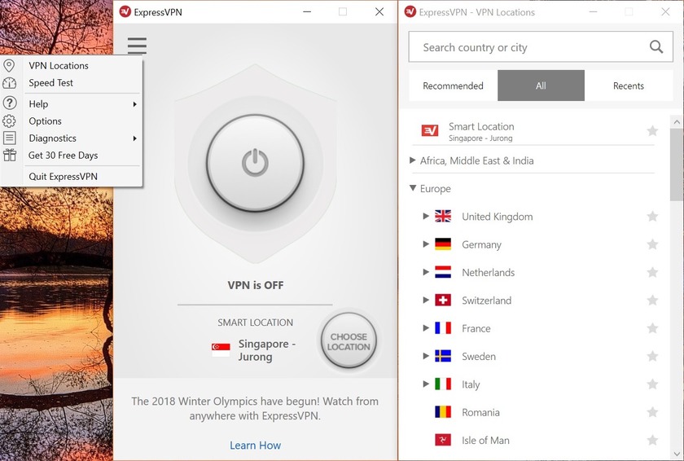Open the hamburger menu icon
The image size is (684, 461).
tap(137, 46)
